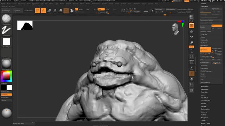Click the Create Shell button
The image size is (225, 126).
coord(205,62)
